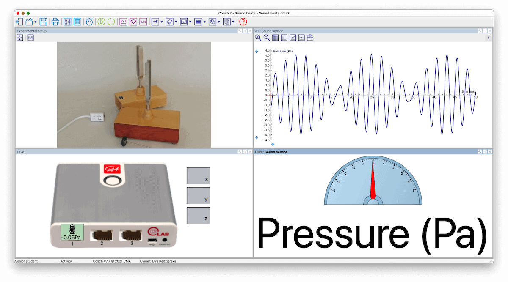Zoom out on the sound sensor graph
Viewport: 508px width, 282px height.
coord(267,38)
